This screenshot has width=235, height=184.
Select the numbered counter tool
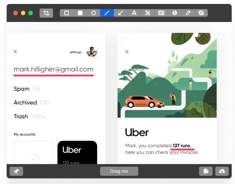pyautogui.click(x=175, y=13)
